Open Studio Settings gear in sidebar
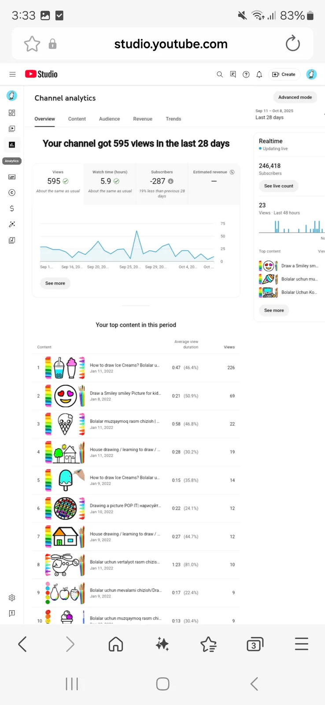This screenshot has width=325, height=705. [12, 598]
